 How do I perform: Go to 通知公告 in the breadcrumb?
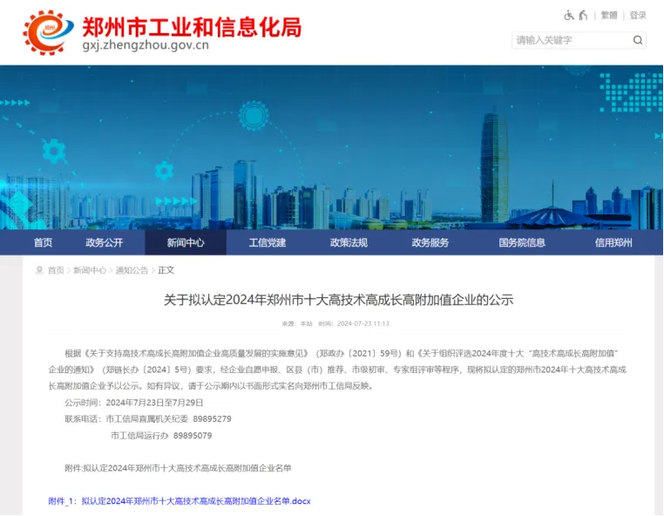pos(132,270)
